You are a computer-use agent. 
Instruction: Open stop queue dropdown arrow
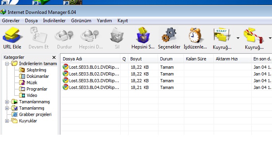coord(270,38)
